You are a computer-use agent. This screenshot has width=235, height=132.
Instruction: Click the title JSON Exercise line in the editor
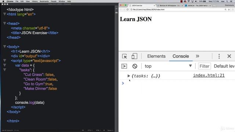(35, 33)
